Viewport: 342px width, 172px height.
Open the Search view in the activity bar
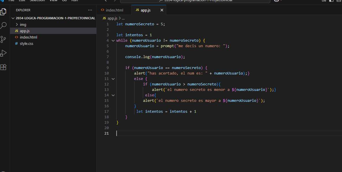[3, 25]
